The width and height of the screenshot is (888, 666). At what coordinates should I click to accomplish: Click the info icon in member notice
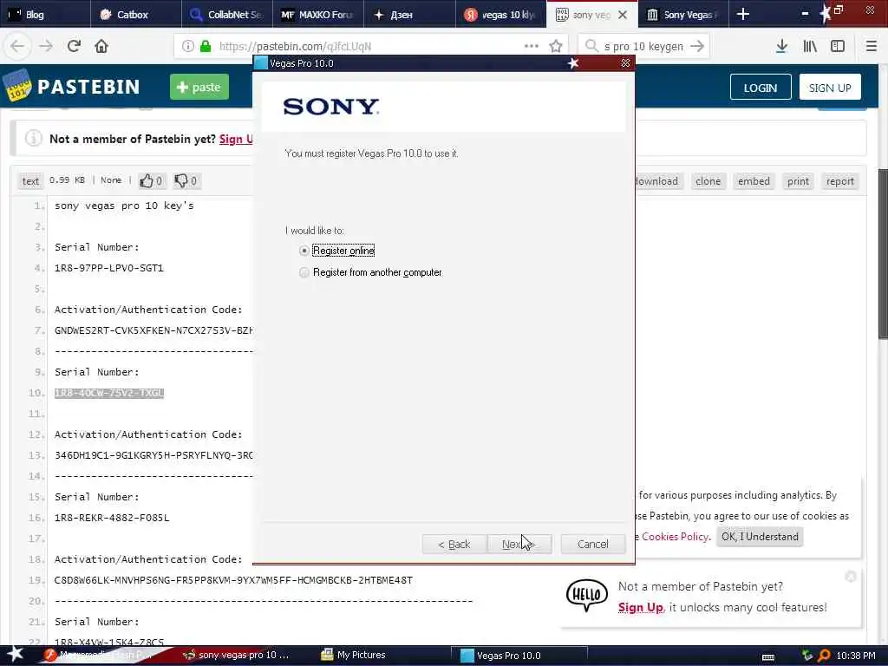(34, 138)
